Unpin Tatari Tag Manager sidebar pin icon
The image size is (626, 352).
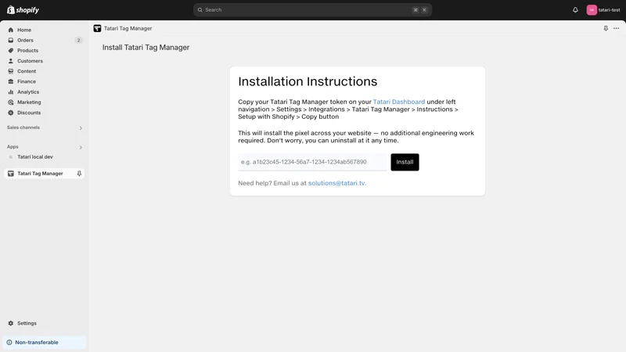[x=79, y=174]
